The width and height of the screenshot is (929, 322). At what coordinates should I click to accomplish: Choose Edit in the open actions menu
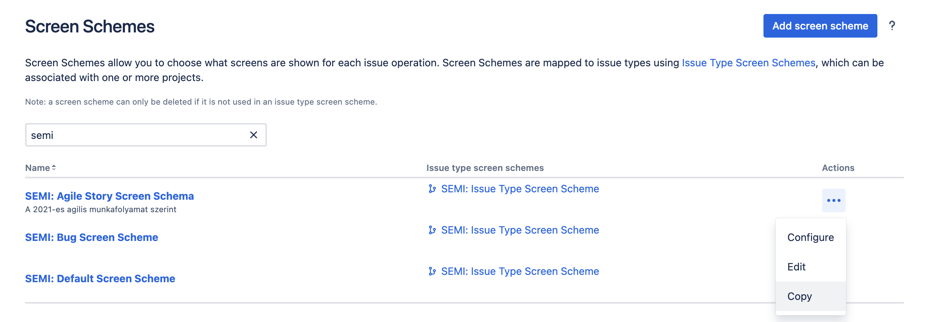tap(796, 266)
